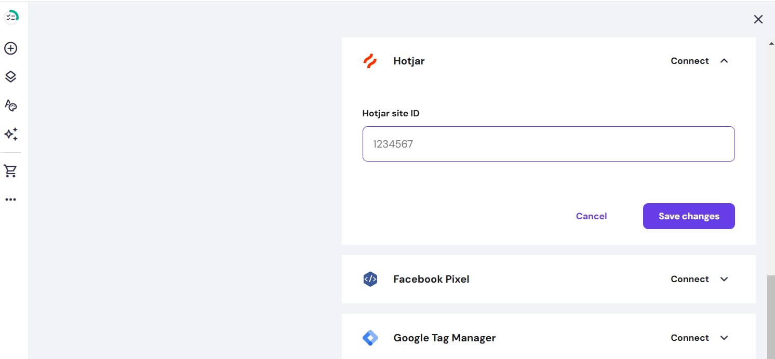Click Connect next to Hotjar

pos(689,61)
